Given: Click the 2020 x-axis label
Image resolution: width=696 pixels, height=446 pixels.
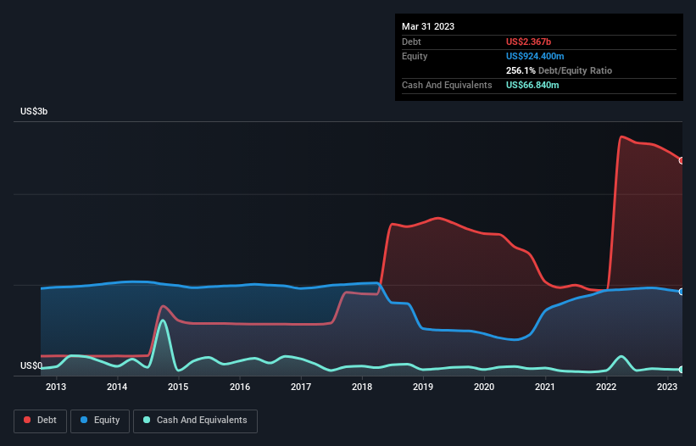Looking at the screenshot, I should pyautogui.click(x=484, y=387).
